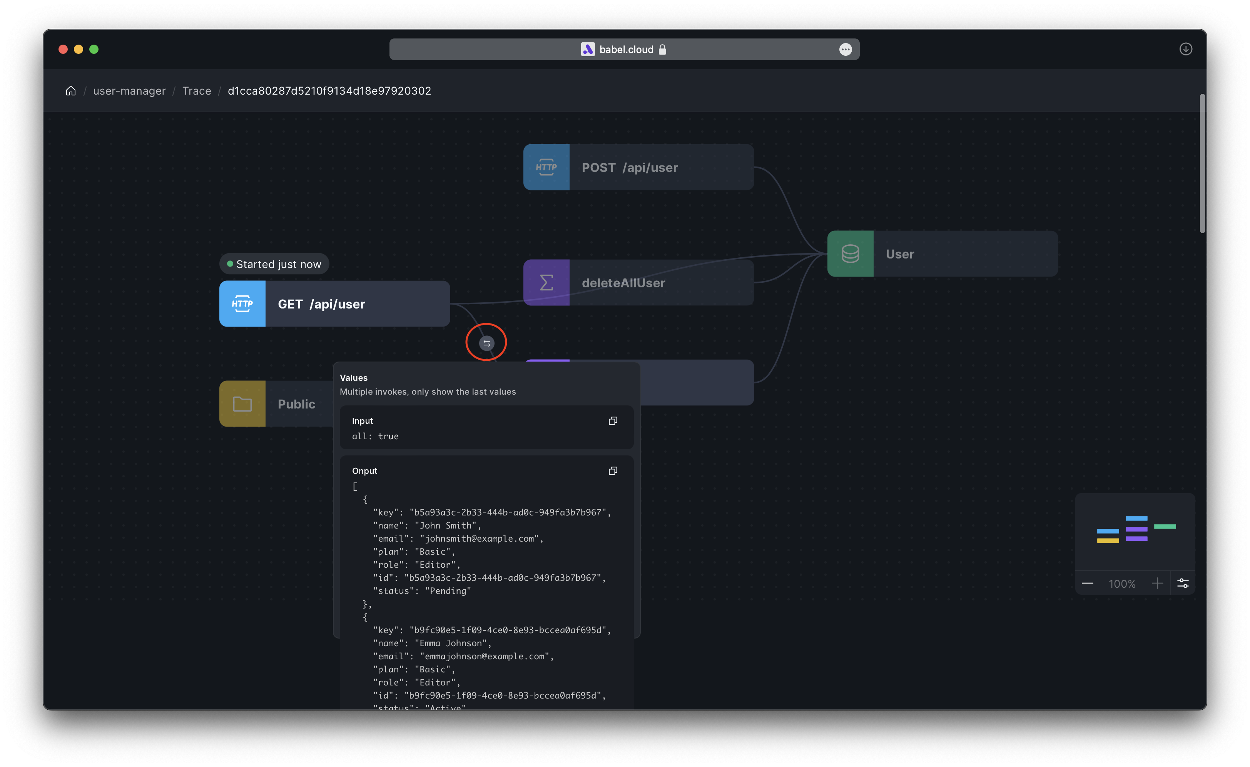Image resolution: width=1250 pixels, height=767 pixels.
Task: Click the HTTP icon of POST /api/user
Action: click(546, 167)
